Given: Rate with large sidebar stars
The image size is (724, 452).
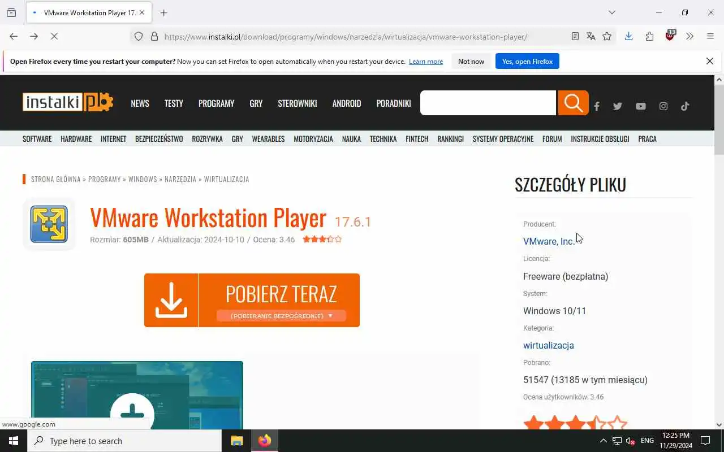Looking at the screenshot, I should [575, 422].
